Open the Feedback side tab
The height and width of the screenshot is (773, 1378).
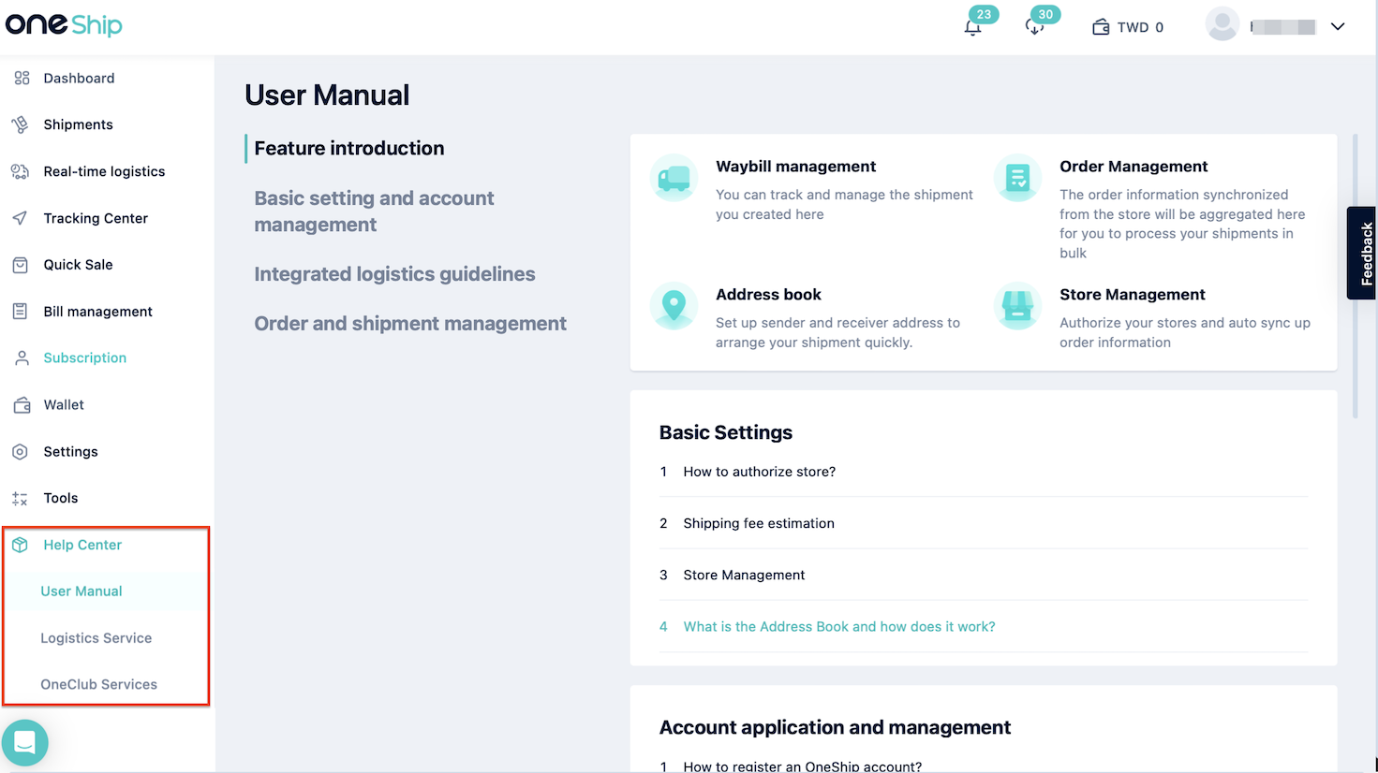click(1363, 253)
